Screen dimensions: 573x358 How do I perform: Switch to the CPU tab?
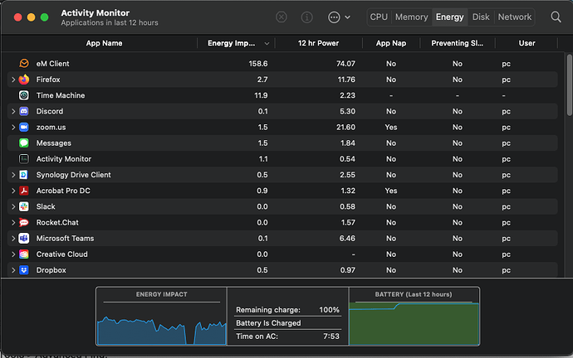click(379, 17)
